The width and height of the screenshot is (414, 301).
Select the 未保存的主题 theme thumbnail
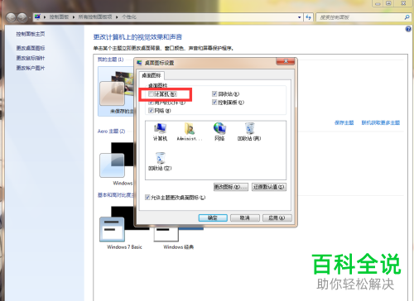(x=116, y=92)
